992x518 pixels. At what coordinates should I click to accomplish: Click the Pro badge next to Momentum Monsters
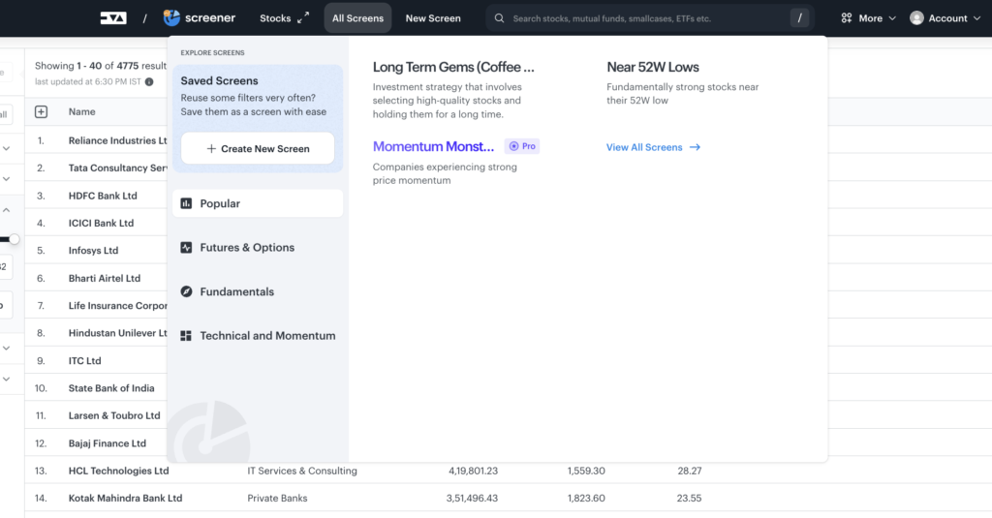(522, 146)
